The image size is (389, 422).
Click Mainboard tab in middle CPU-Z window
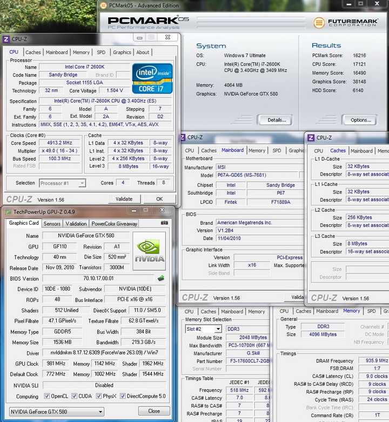coord(232,150)
